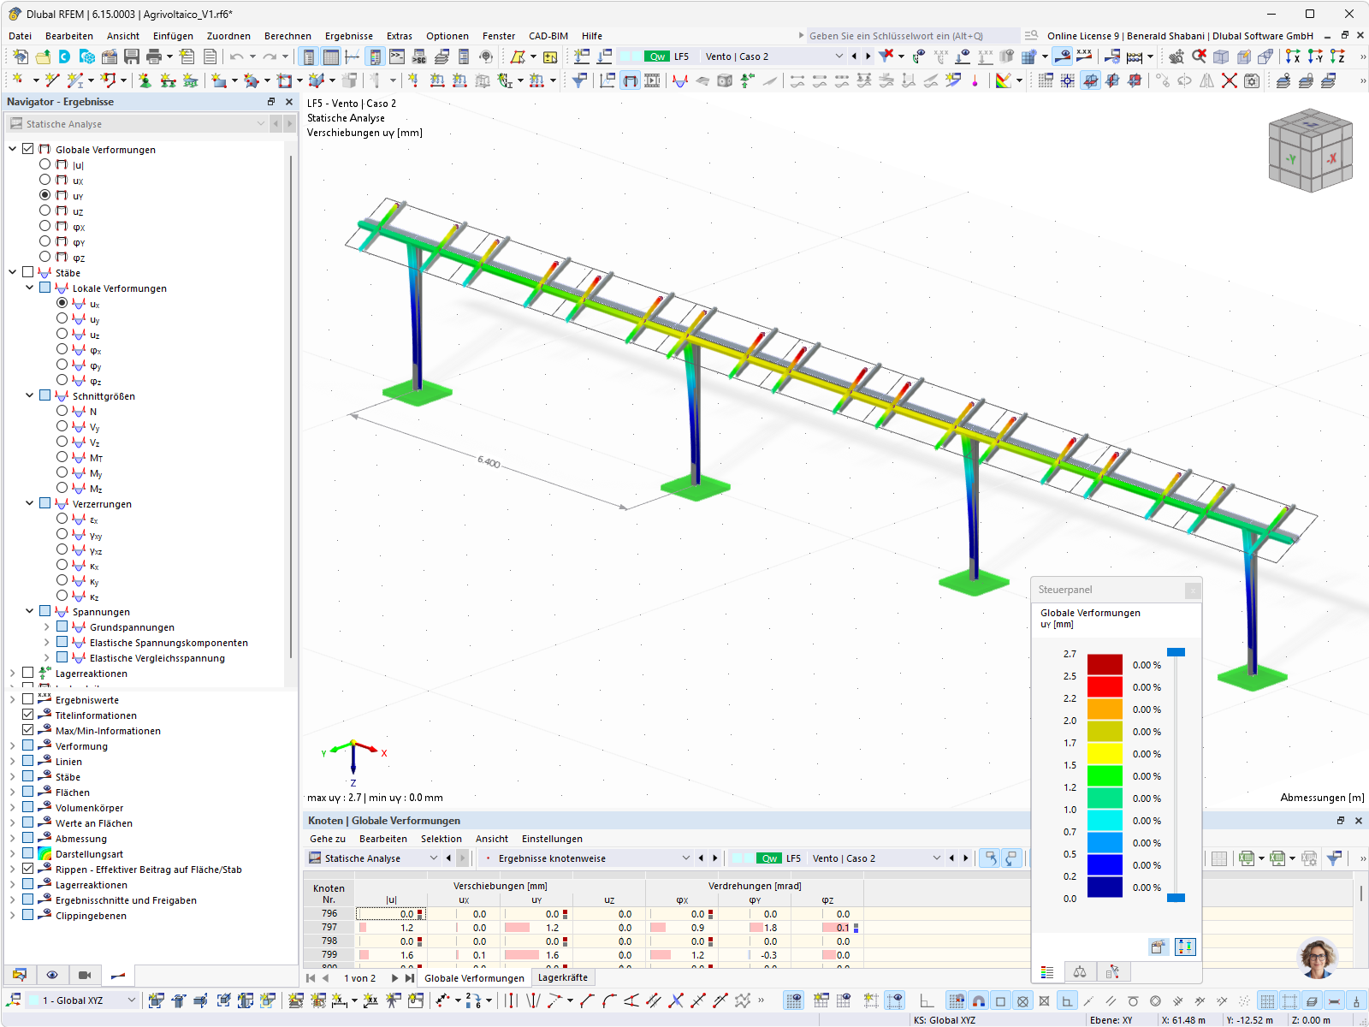Click the nodal support icon
Screen dimensions: 1369x1027
(145, 80)
